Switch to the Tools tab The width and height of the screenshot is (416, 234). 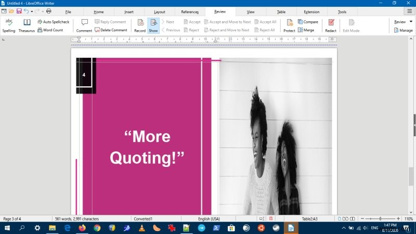(x=342, y=12)
